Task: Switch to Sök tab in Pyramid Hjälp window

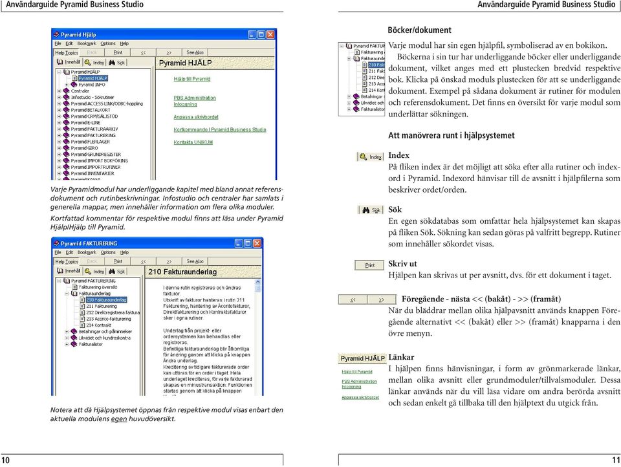Action: (x=117, y=63)
